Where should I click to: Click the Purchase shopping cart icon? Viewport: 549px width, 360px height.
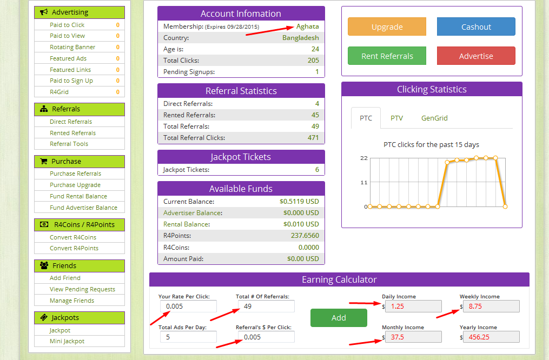44,161
